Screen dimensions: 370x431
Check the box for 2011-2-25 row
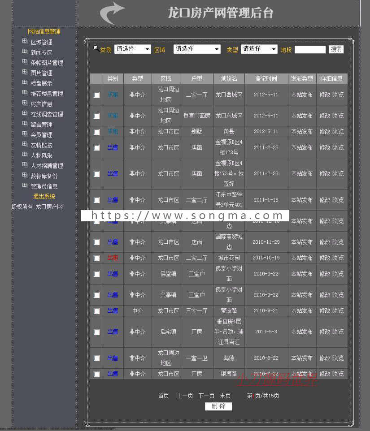pos(97,147)
